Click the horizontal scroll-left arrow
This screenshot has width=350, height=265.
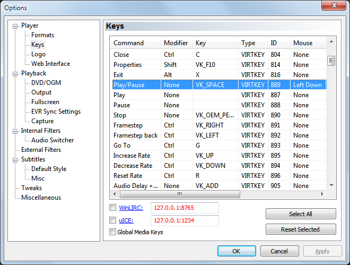click(115, 194)
